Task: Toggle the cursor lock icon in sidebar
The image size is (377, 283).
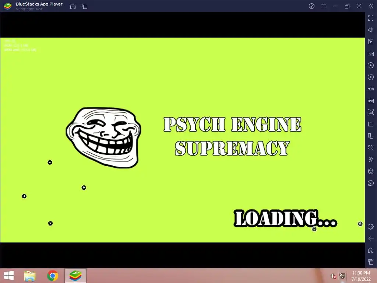Action: point(370,42)
